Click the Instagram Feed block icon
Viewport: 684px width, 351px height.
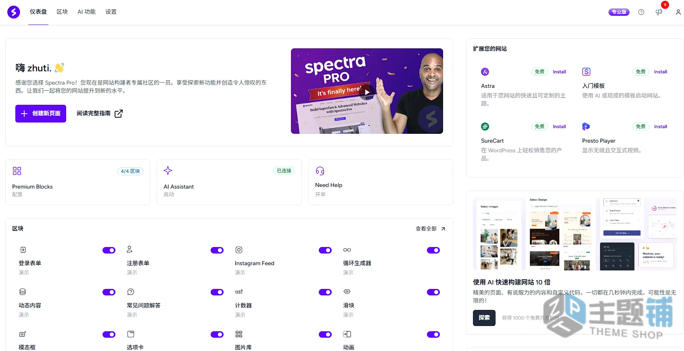[x=239, y=250]
